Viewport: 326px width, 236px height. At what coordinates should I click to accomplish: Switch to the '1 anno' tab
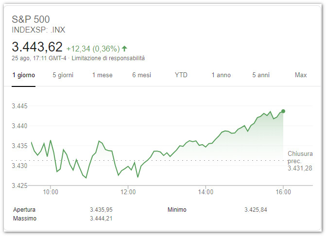pos(221,75)
